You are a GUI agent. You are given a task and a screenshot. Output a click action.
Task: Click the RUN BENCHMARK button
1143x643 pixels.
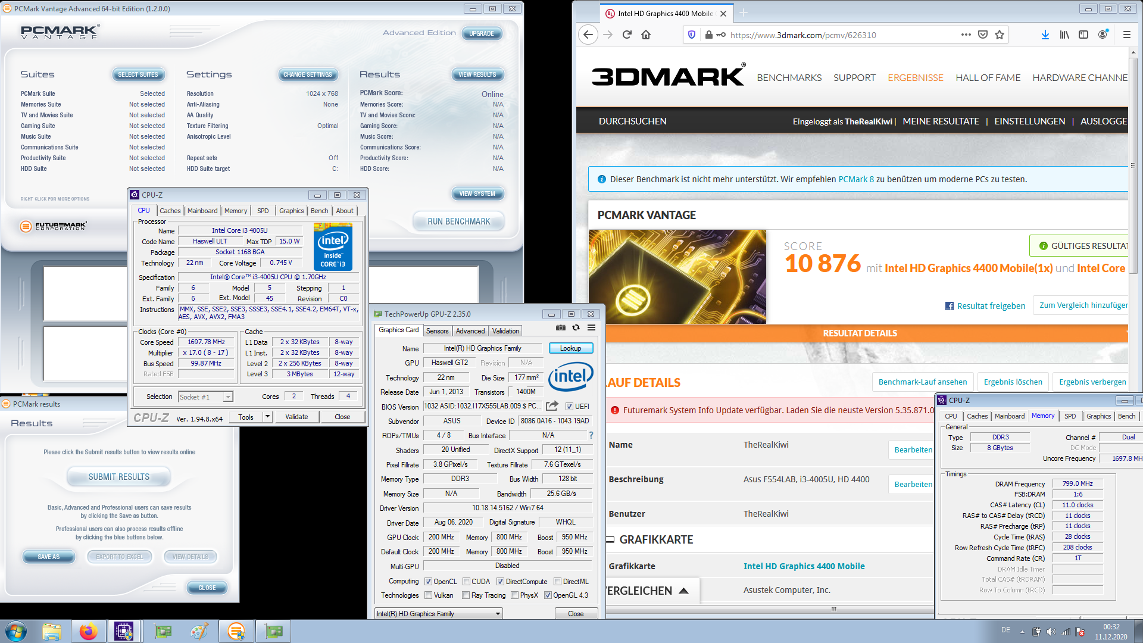click(458, 221)
